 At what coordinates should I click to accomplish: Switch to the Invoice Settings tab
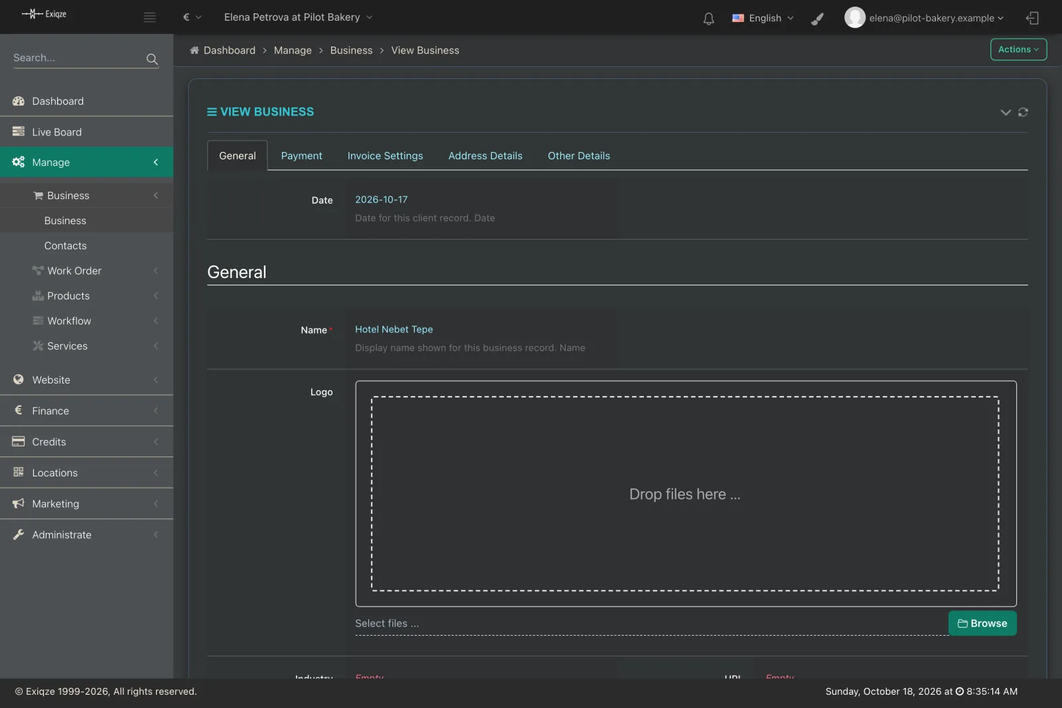tap(385, 156)
